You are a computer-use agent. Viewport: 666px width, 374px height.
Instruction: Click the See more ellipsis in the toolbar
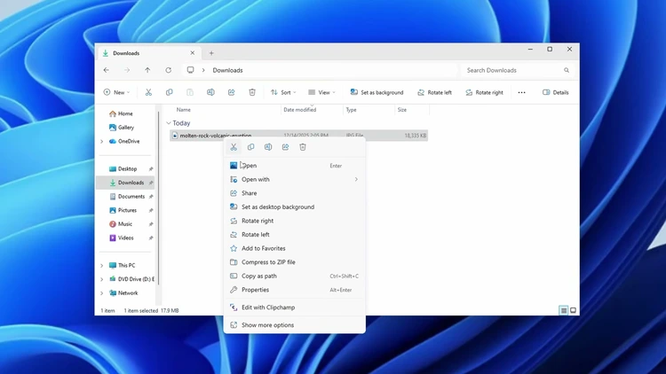[521, 92]
